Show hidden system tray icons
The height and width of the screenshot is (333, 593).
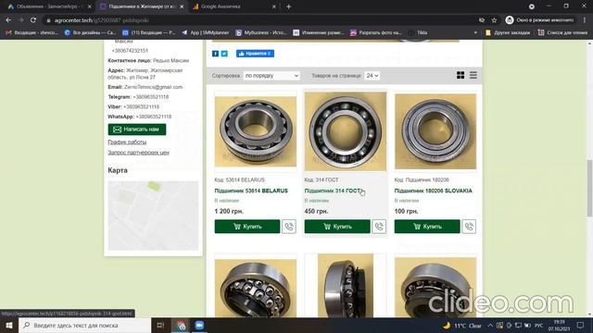click(x=490, y=326)
